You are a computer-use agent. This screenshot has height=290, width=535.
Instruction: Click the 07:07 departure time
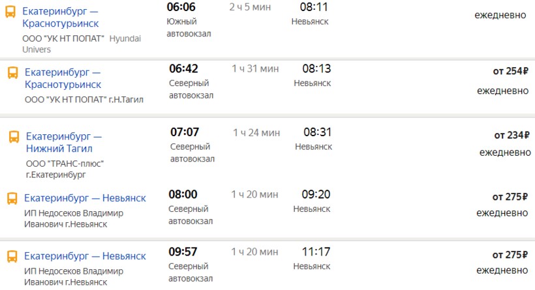185,133
